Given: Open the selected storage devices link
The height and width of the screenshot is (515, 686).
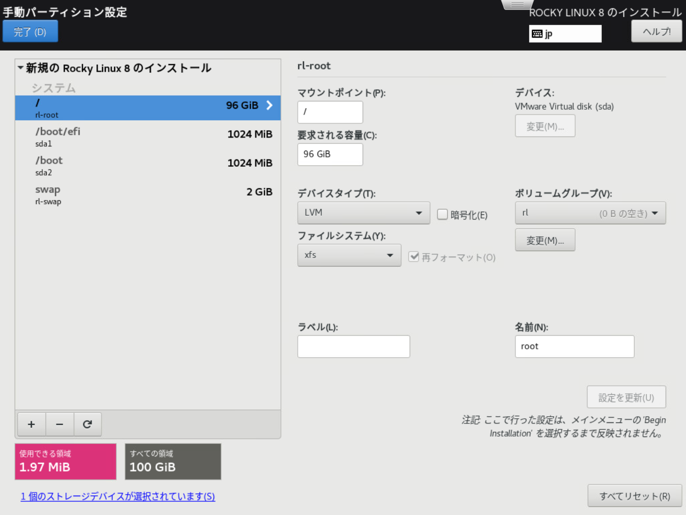Looking at the screenshot, I should point(118,496).
